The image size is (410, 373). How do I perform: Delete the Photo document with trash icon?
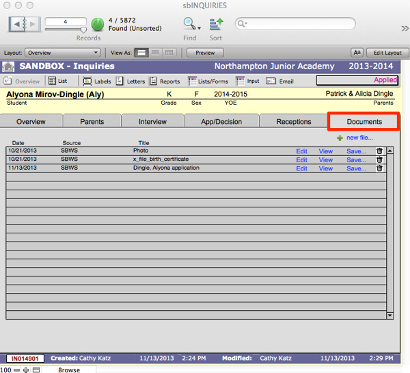379,151
